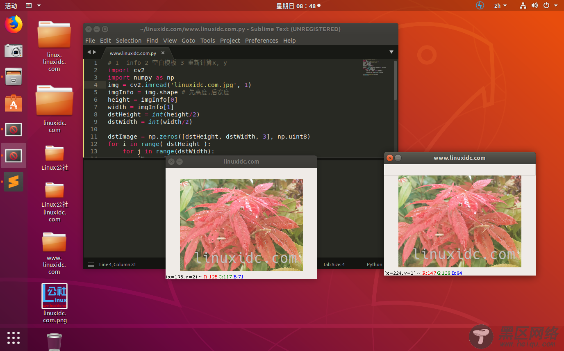This screenshot has width=564, height=351.
Task: Open the window list icon in top bar
Action: point(29,6)
